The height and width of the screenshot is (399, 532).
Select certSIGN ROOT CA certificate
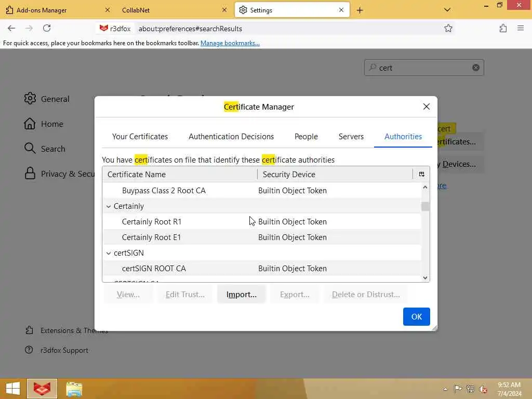pyautogui.click(x=262, y=269)
